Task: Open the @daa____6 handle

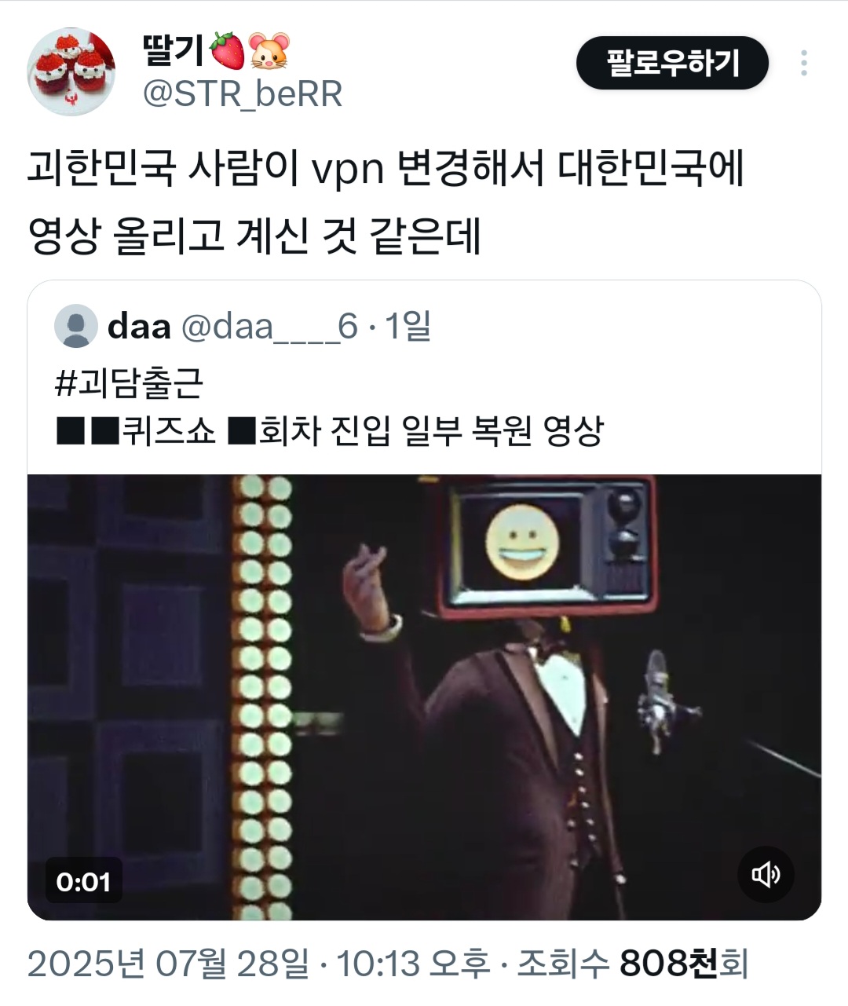Action: [269, 326]
